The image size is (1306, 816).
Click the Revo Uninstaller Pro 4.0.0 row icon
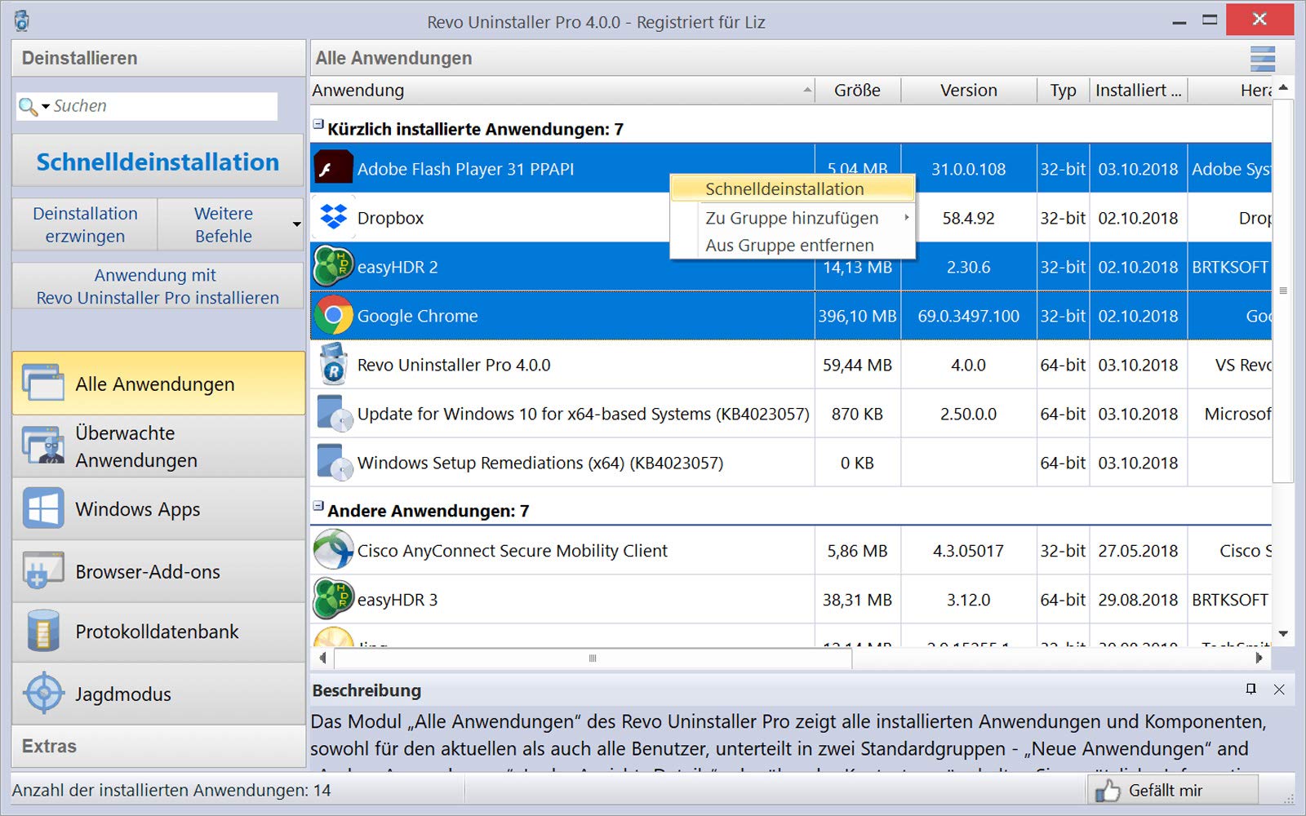(333, 365)
